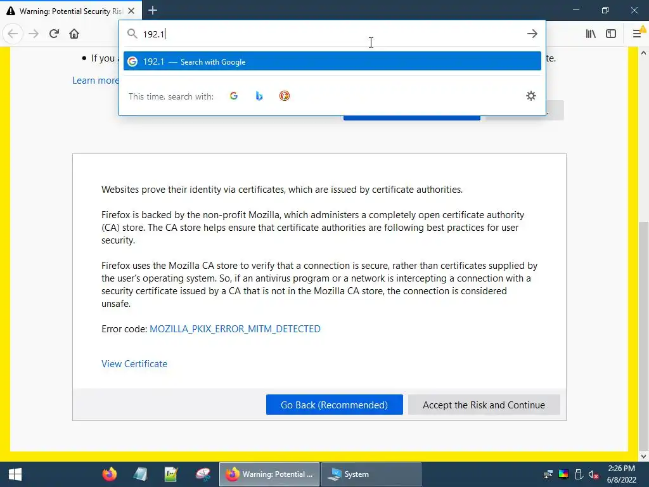Reload the current page

point(54,34)
